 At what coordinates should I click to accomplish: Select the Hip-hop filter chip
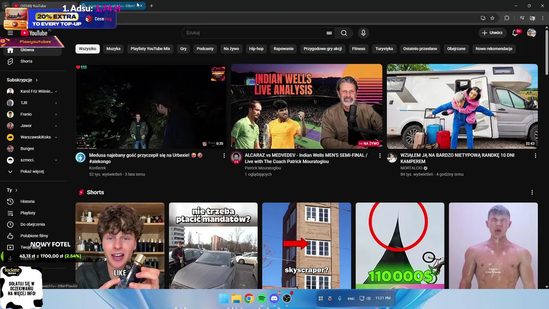coord(256,49)
